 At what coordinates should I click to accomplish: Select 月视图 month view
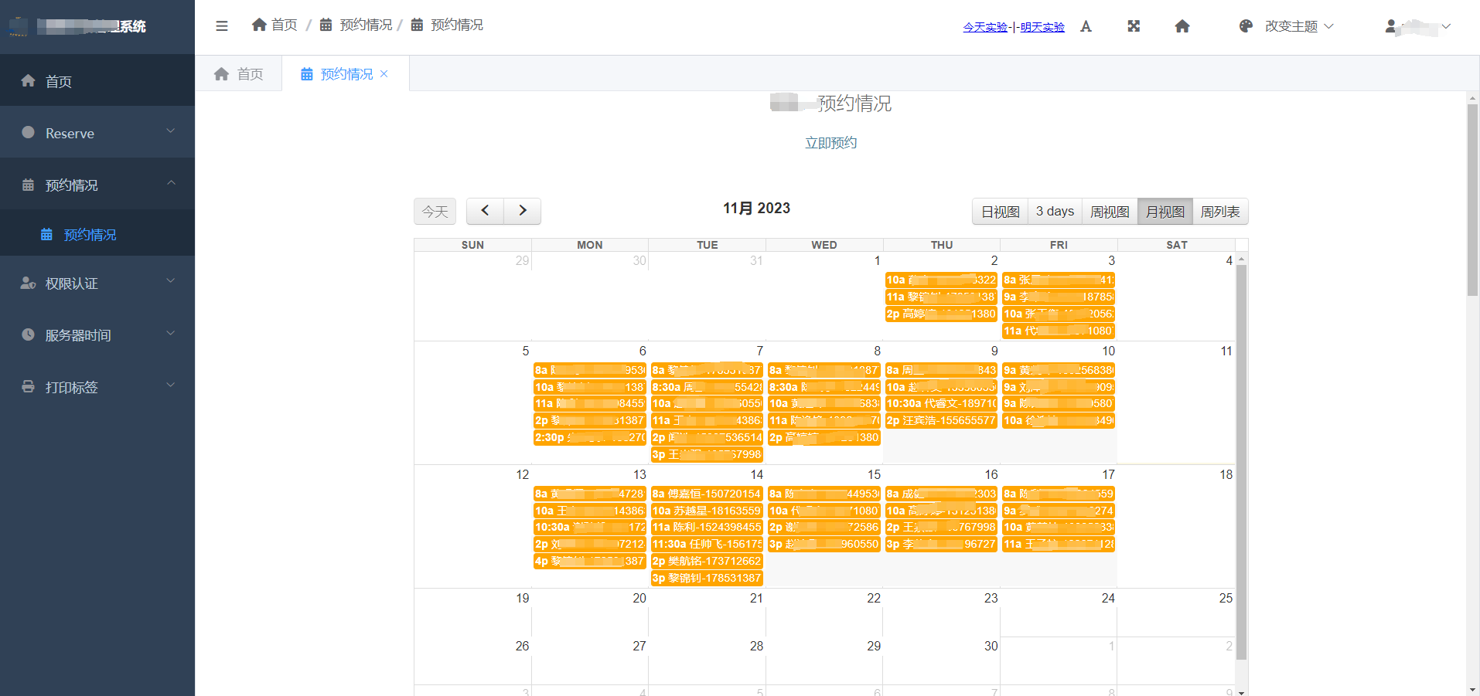pos(1165,212)
